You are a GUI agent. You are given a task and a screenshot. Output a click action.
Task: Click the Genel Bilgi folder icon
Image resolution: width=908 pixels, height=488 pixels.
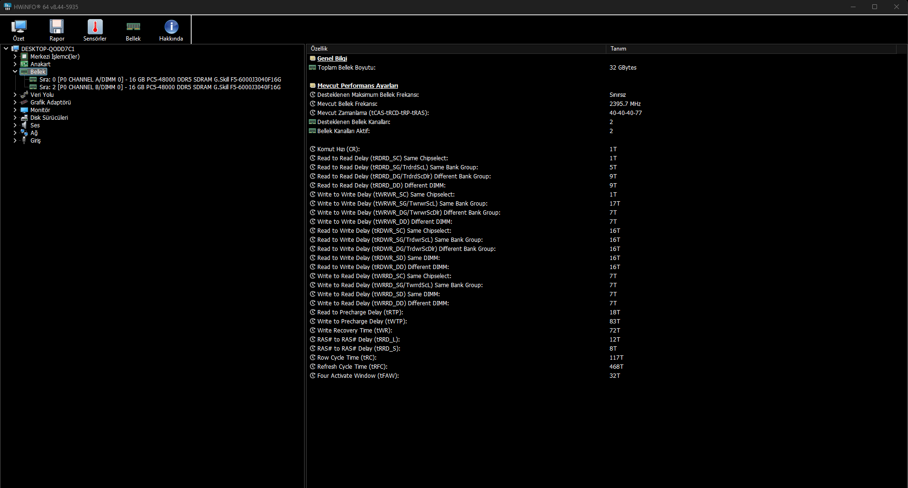point(313,58)
